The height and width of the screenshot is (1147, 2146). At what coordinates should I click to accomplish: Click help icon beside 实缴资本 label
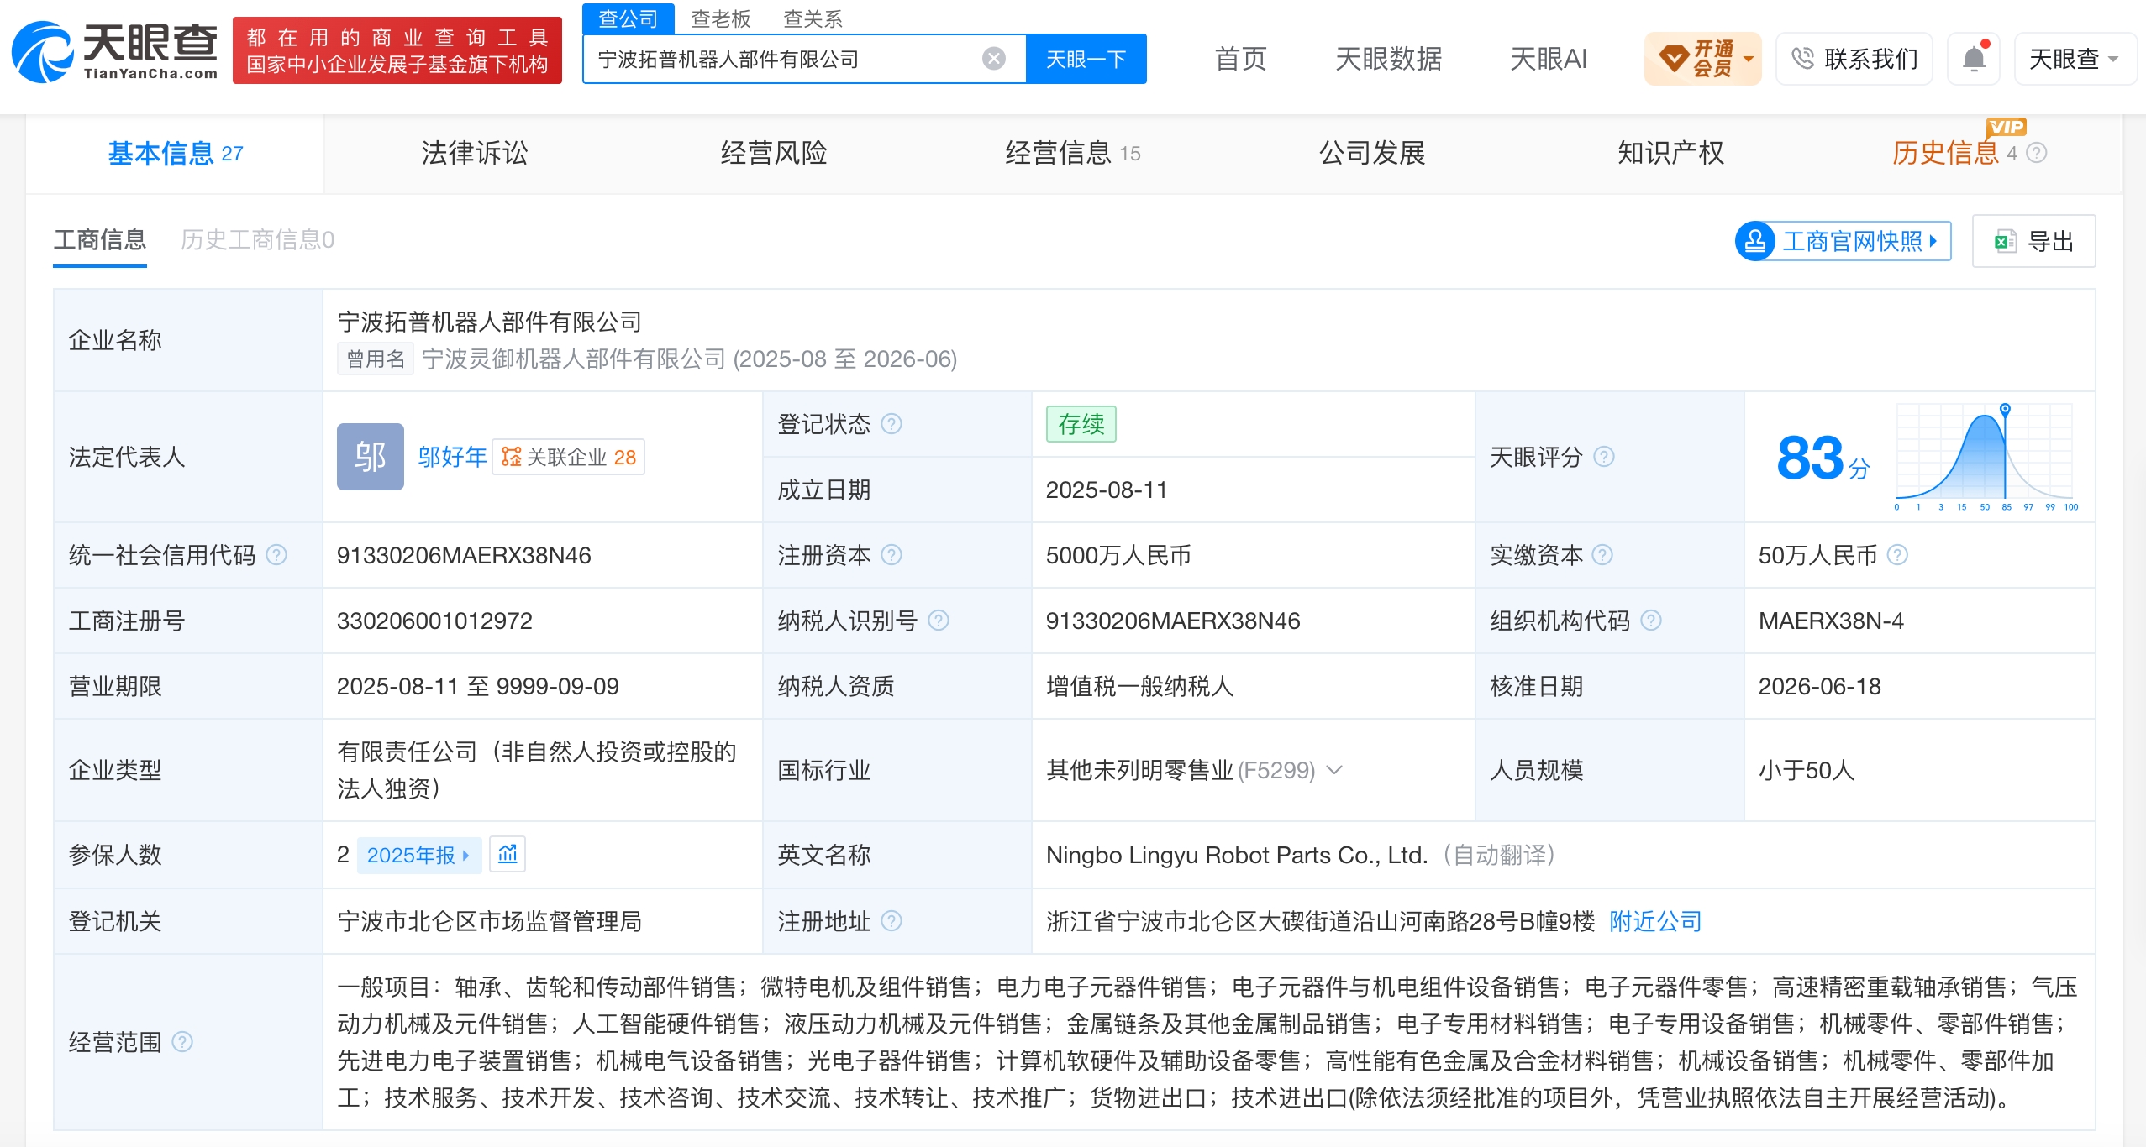click(1602, 555)
